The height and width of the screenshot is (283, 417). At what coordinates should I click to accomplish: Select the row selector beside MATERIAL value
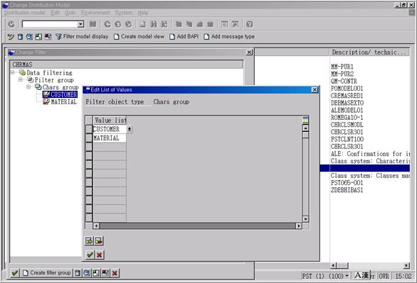click(x=89, y=138)
